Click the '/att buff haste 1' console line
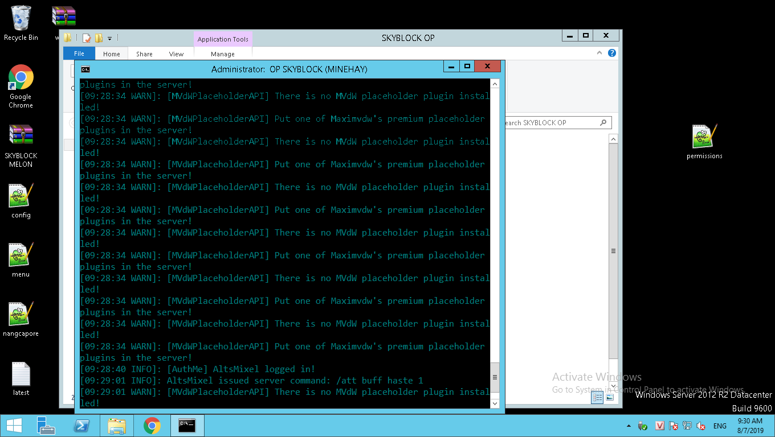The image size is (775, 437). point(251,380)
